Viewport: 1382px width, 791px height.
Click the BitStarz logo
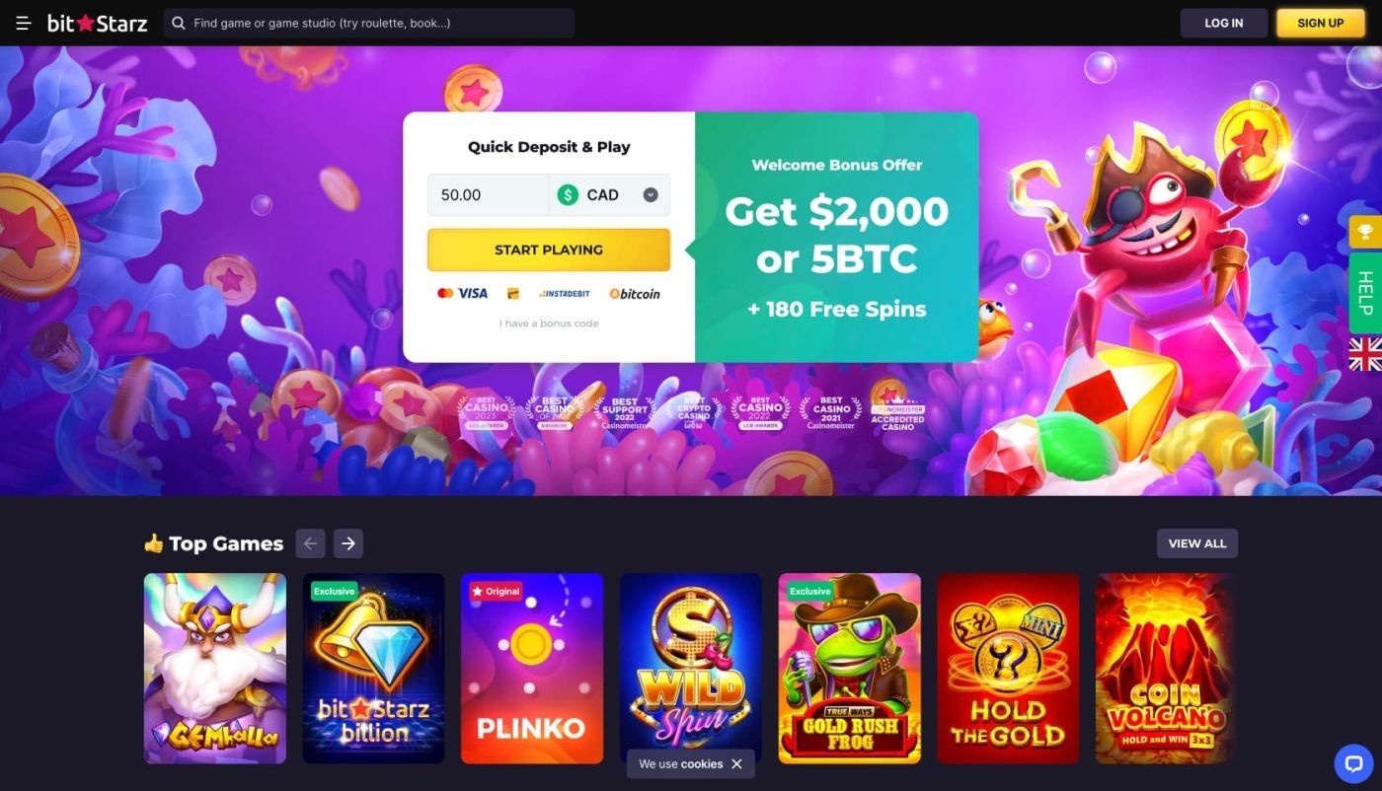pyautogui.click(x=97, y=23)
